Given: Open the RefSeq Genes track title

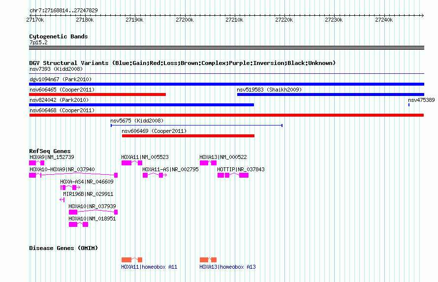Looking at the screenshot, I should 50,151.
